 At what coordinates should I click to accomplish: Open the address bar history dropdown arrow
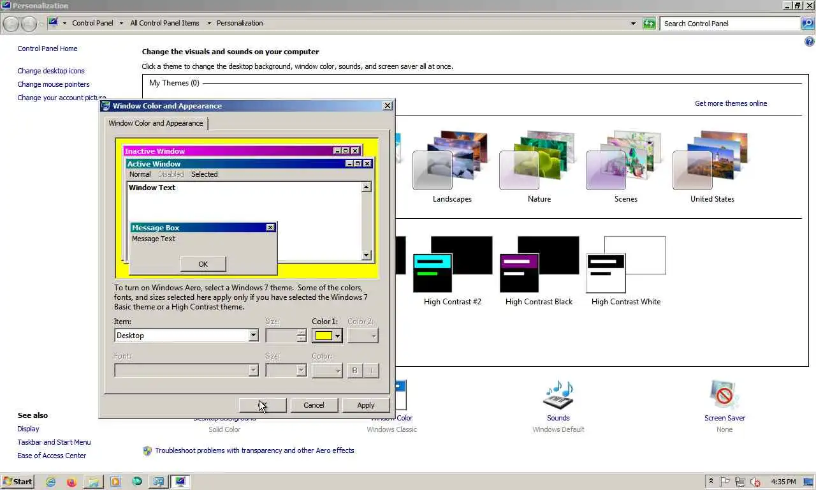coord(633,24)
